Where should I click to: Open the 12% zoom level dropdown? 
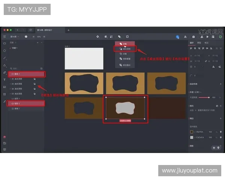[x=39, y=37]
